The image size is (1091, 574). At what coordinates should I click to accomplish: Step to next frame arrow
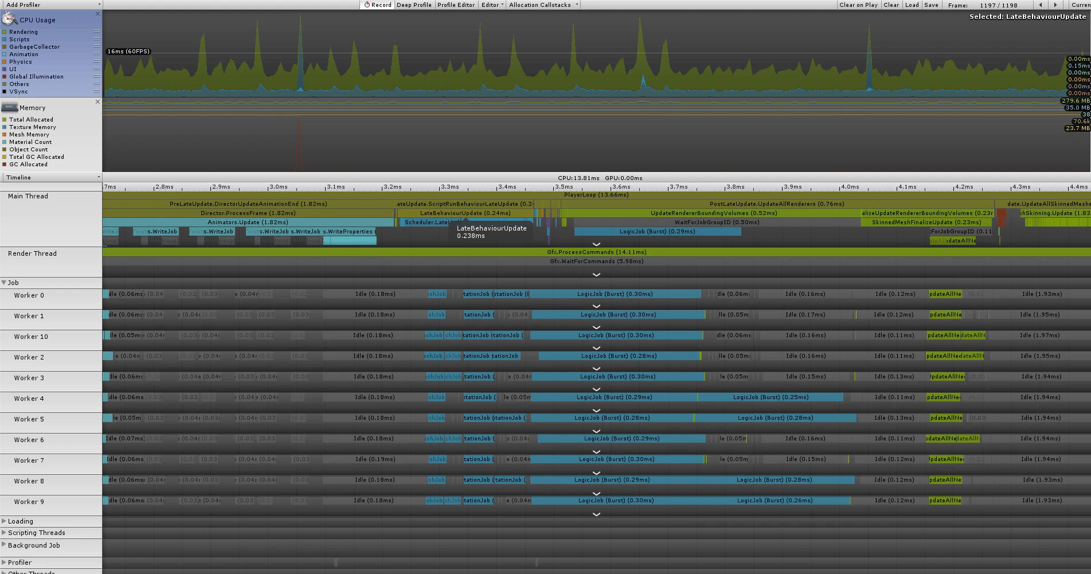click(1055, 5)
